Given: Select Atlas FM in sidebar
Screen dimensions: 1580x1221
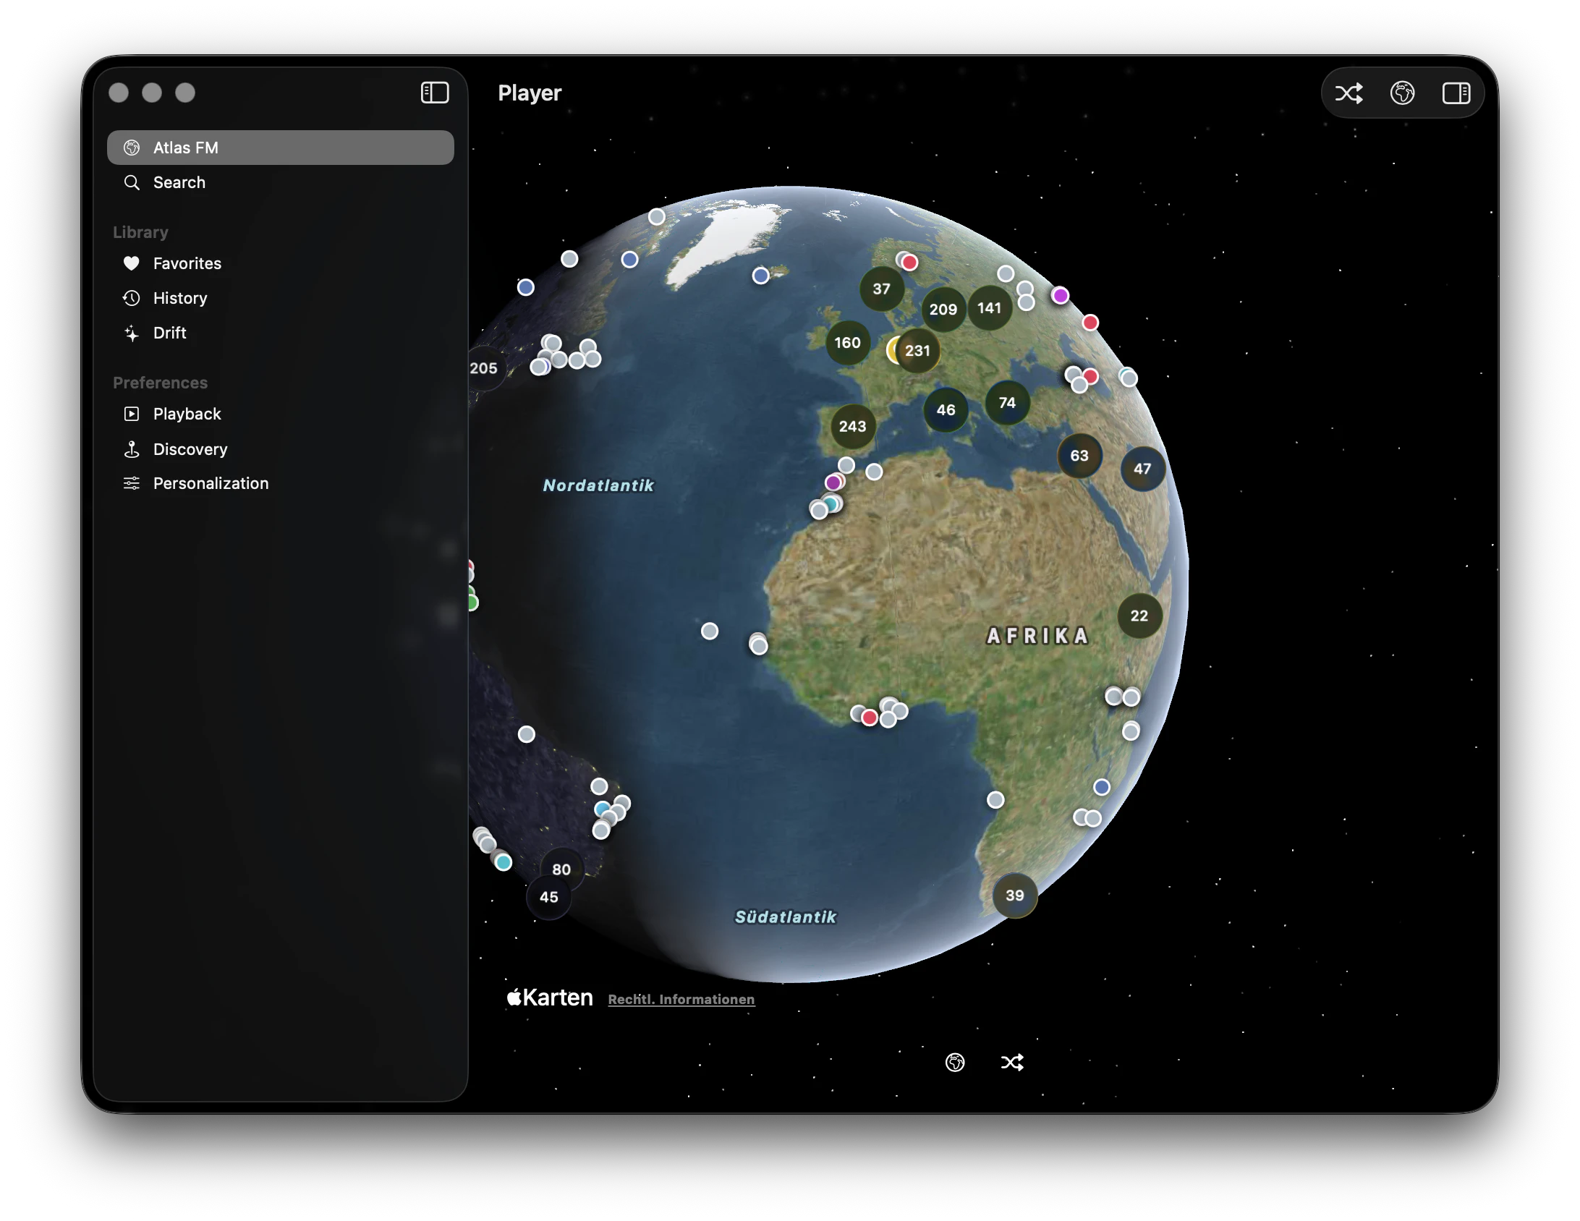Looking at the screenshot, I should pyautogui.click(x=281, y=148).
